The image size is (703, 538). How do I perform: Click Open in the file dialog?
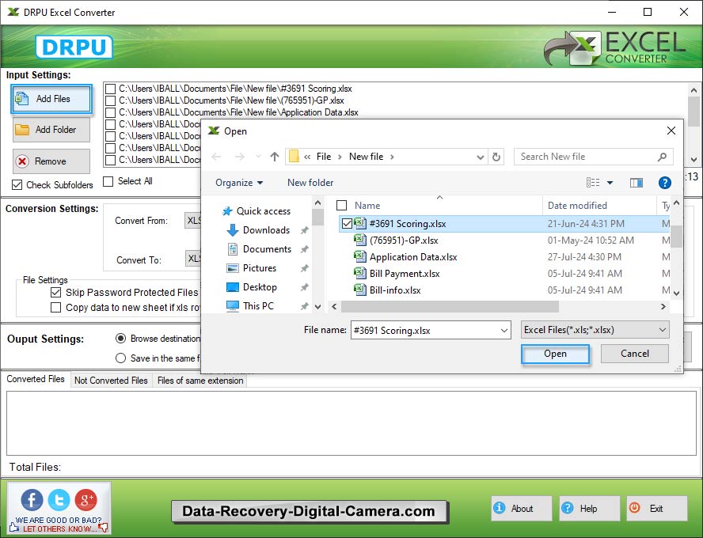coord(555,354)
